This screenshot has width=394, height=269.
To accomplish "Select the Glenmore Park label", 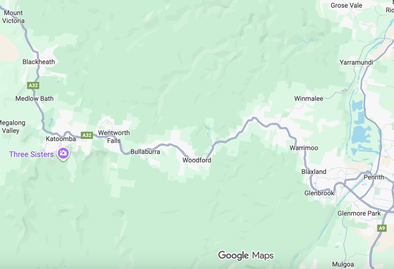I will click(359, 214).
